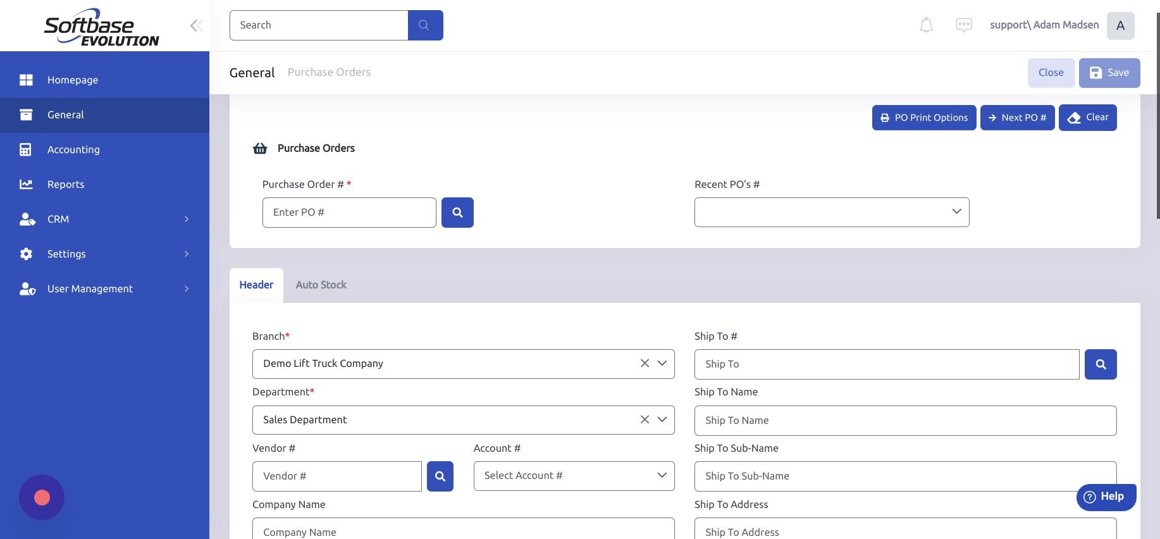The image size is (1160, 539).
Task: Click the Clear button
Action: pyautogui.click(x=1087, y=118)
